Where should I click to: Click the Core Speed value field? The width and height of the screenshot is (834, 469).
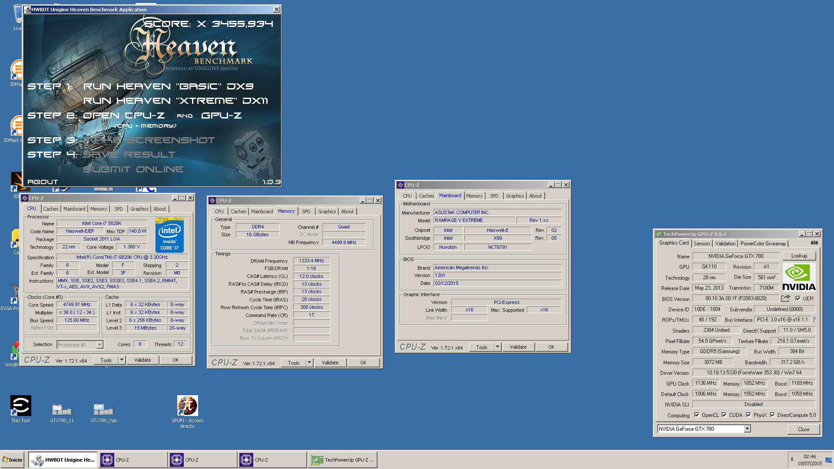coord(77,304)
